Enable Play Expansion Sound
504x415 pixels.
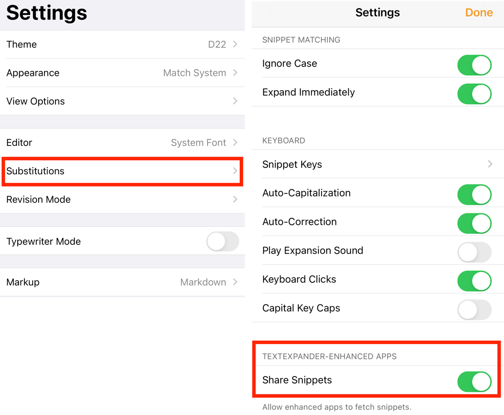[x=474, y=252]
